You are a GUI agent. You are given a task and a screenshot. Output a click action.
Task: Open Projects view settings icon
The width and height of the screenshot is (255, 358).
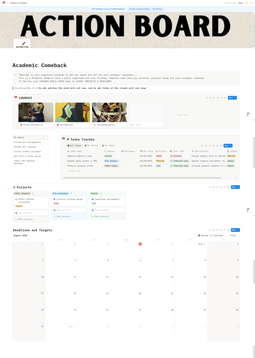click(x=228, y=187)
